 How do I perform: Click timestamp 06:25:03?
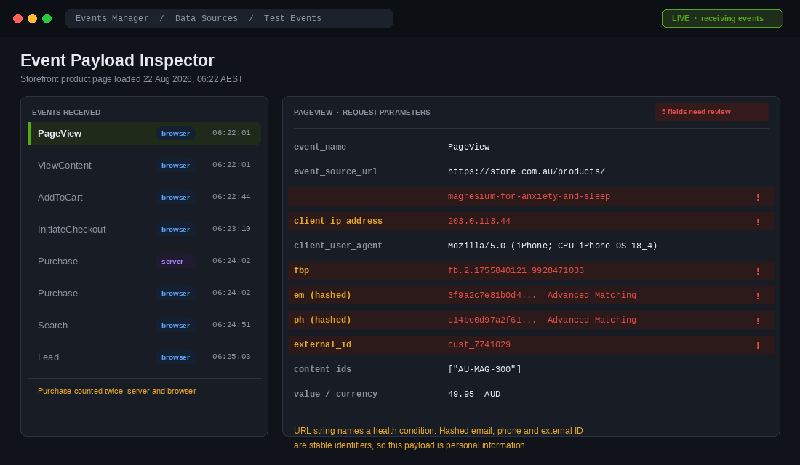point(231,357)
